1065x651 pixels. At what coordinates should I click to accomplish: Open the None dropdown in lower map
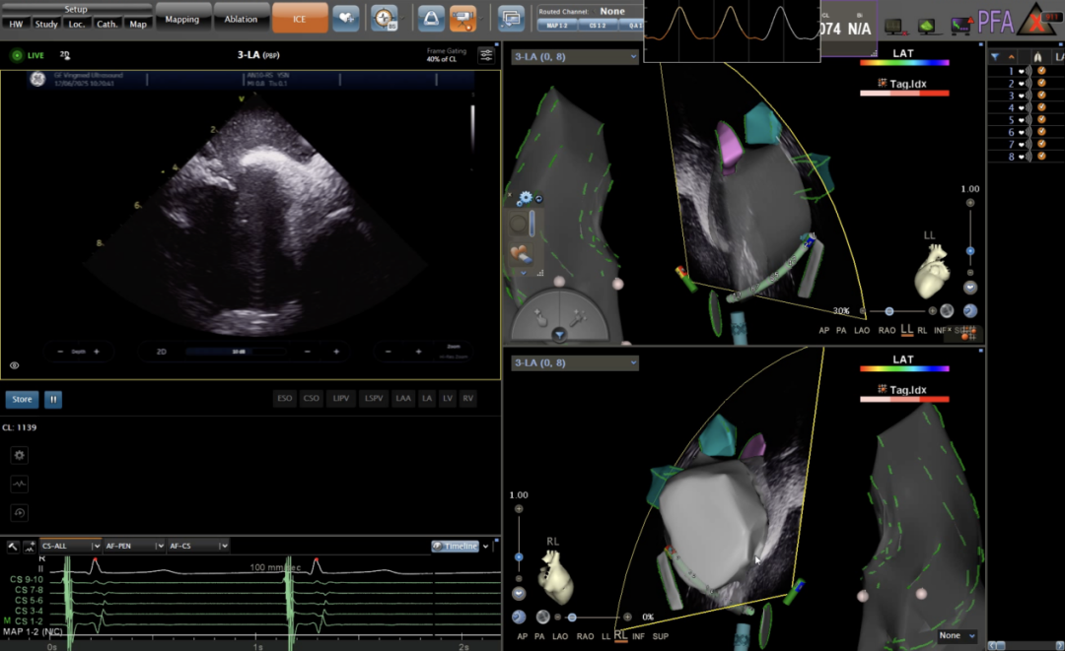point(957,635)
